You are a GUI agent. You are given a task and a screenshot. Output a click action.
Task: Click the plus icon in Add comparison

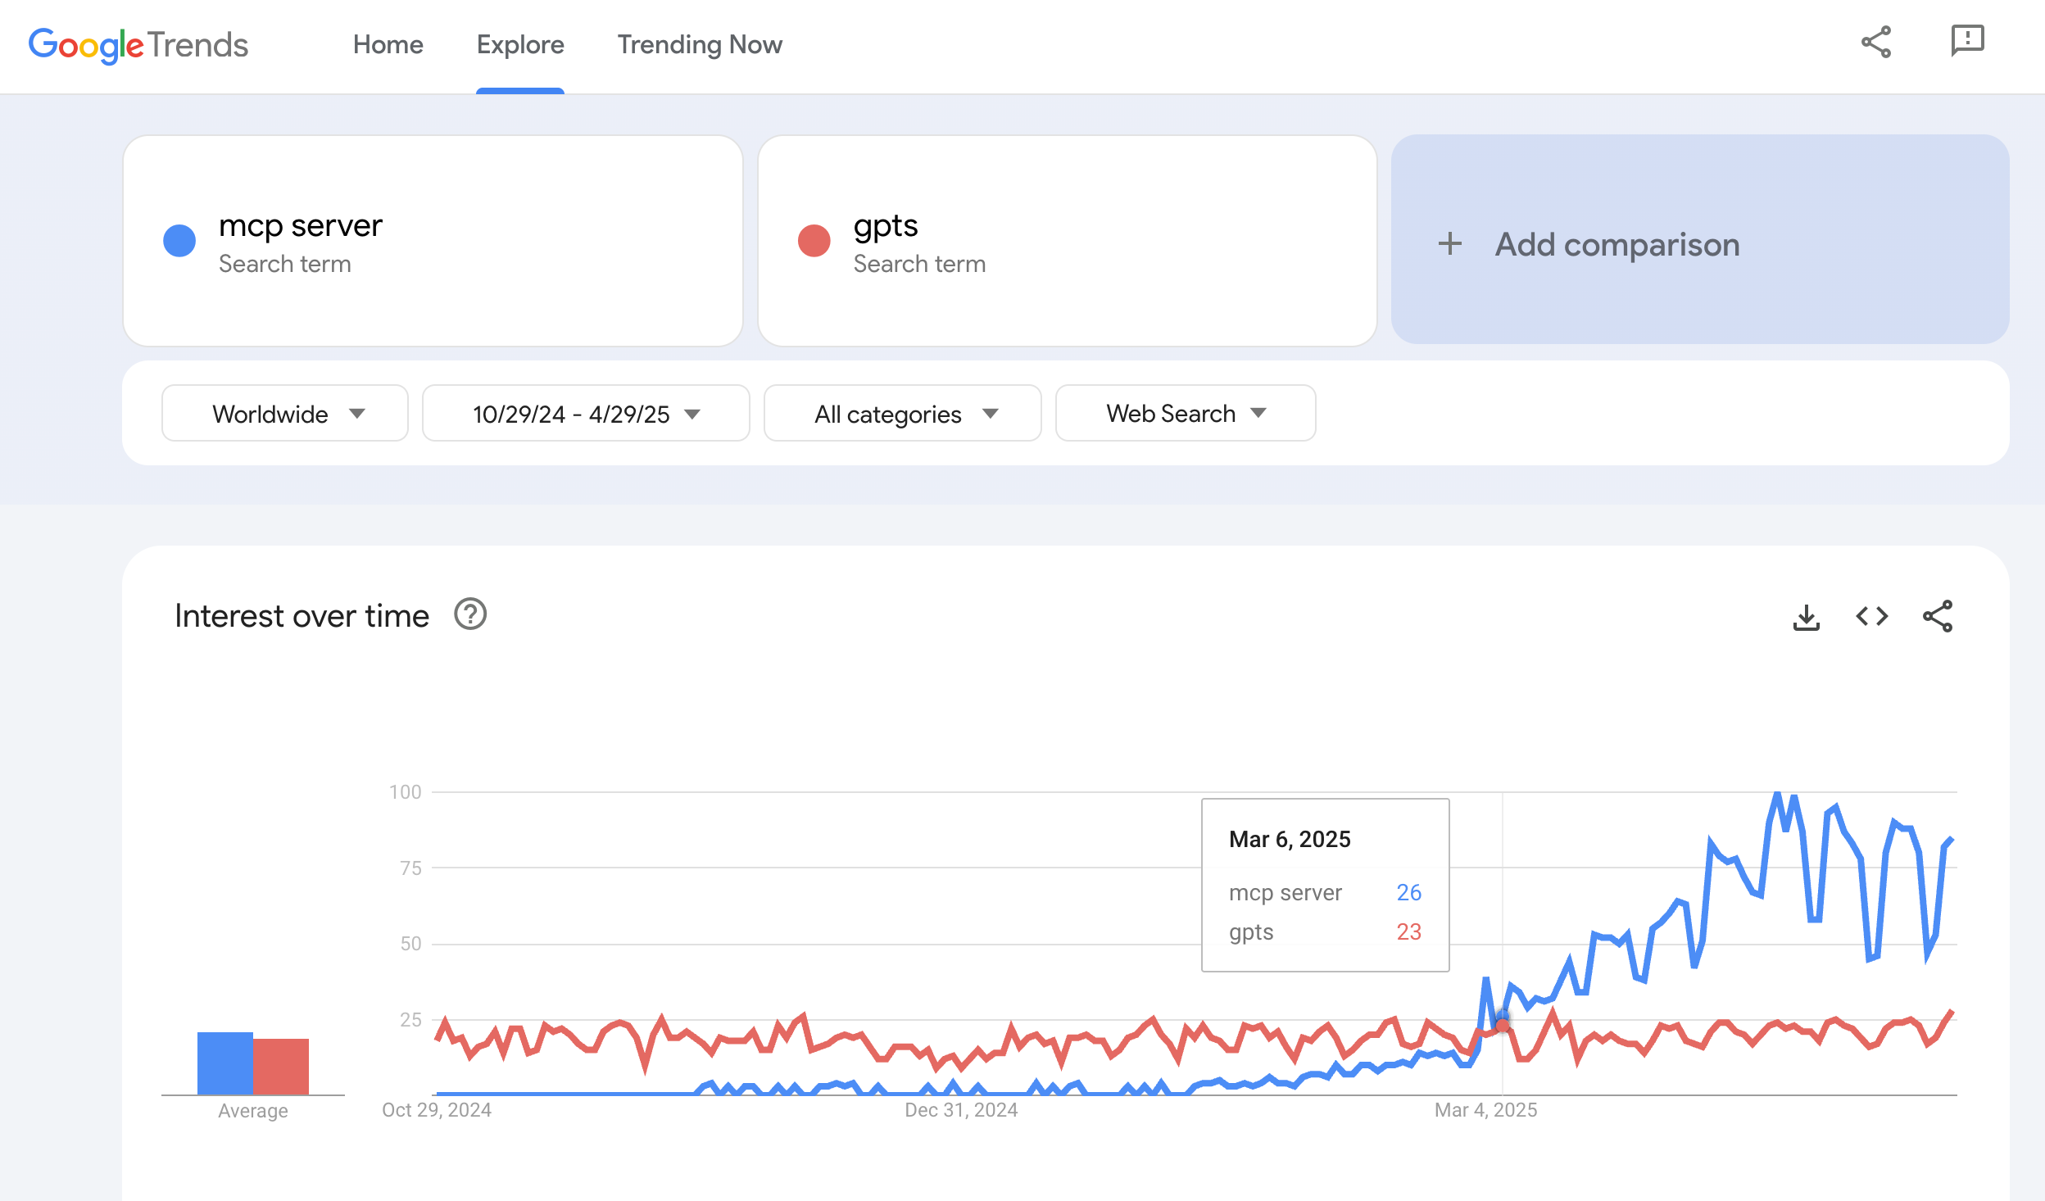click(1449, 243)
